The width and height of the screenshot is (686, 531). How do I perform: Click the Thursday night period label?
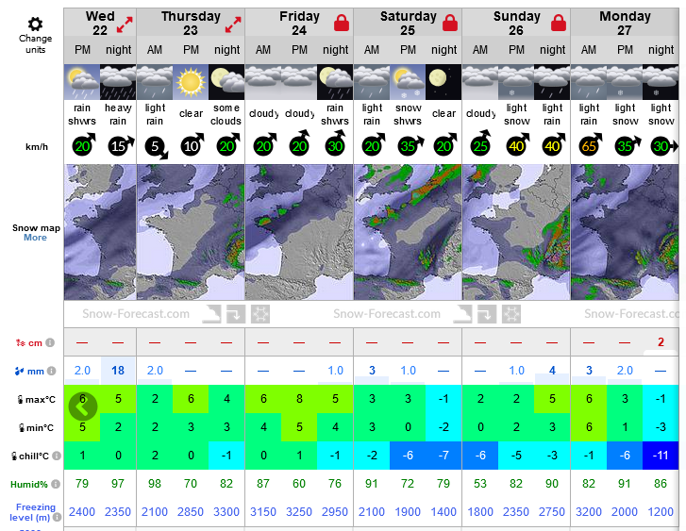(x=226, y=50)
